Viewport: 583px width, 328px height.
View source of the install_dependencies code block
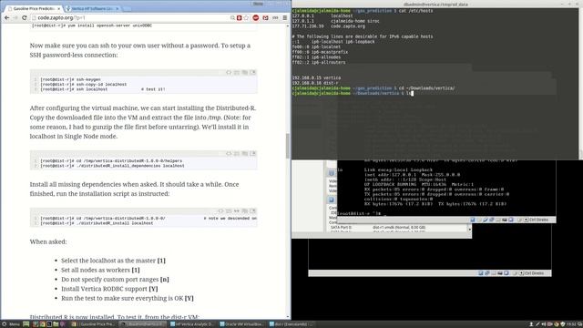coord(229,153)
